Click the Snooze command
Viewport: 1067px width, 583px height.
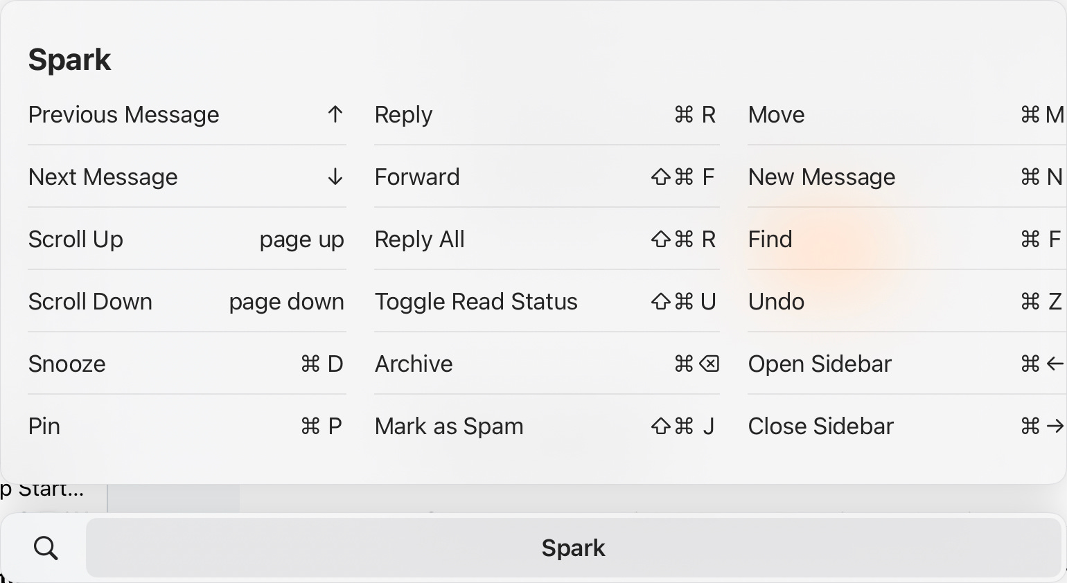186,364
